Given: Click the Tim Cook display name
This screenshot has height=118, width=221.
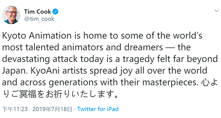Looking at the screenshot, I should 38,11.
